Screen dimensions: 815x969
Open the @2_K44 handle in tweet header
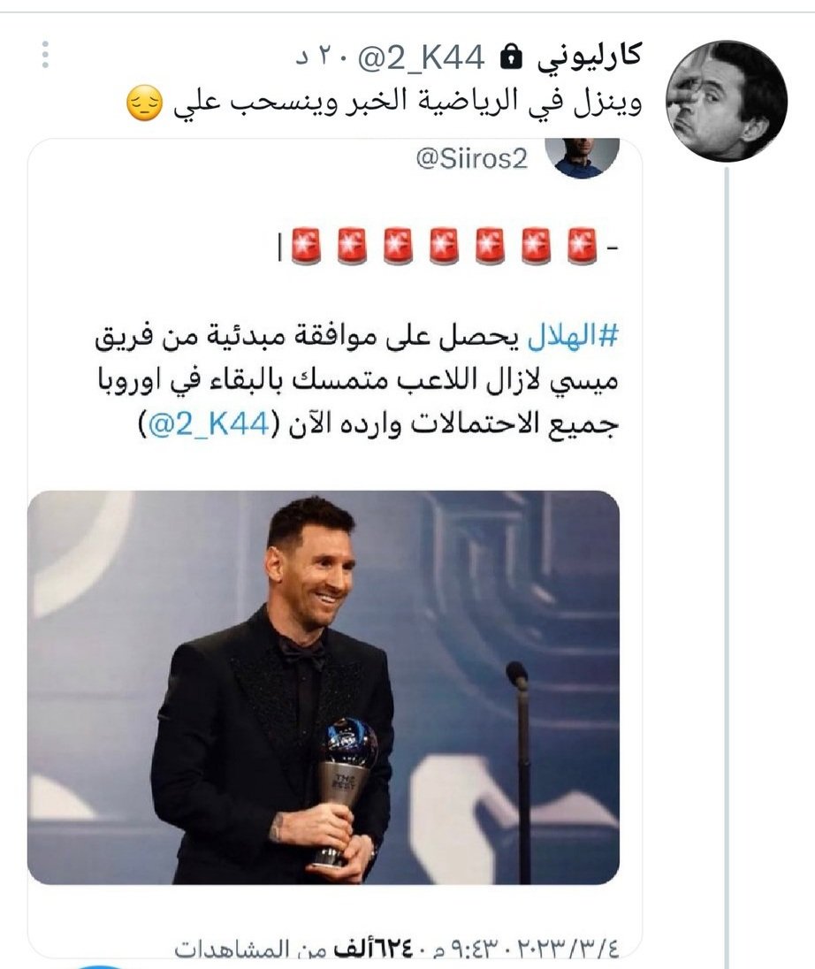pyautogui.click(x=421, y=58)
